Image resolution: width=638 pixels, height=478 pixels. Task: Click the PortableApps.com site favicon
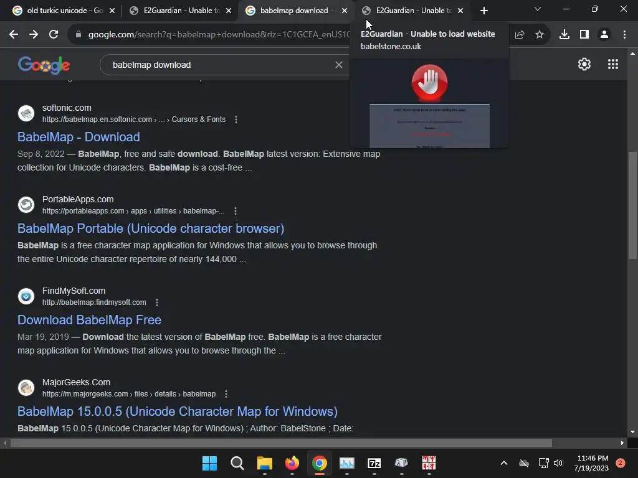point(26,204)
